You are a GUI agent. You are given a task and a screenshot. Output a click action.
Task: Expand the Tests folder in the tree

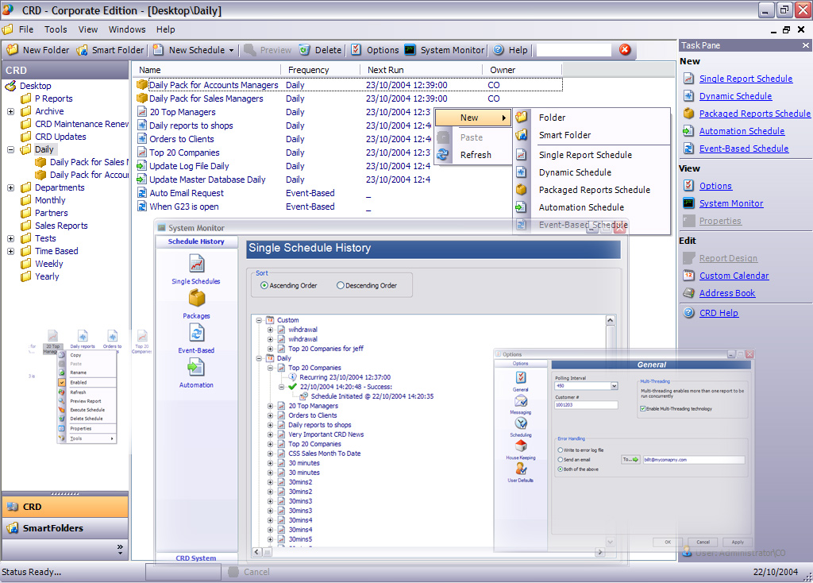(10, 238)
